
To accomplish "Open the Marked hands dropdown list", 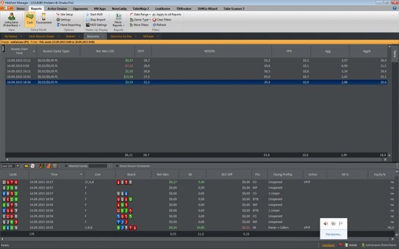I will coord(109,166).
